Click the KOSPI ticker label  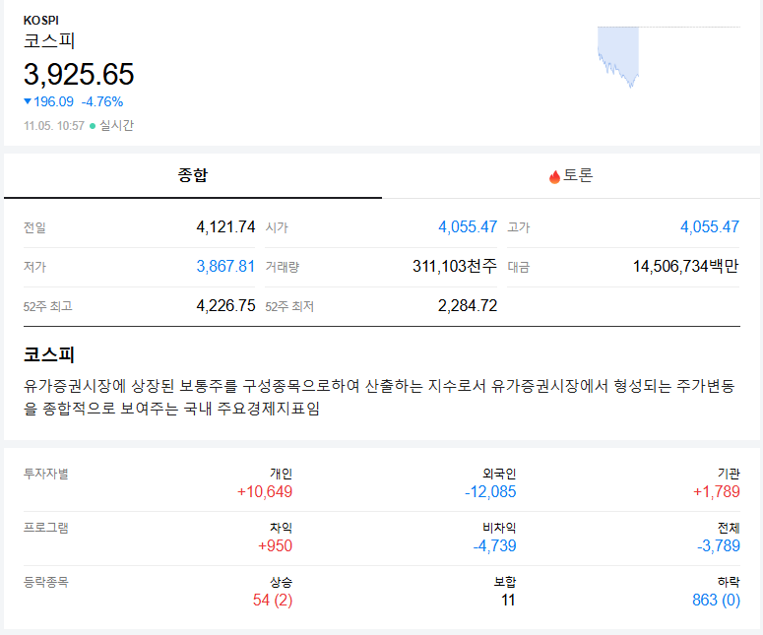(x=41, y=21)
